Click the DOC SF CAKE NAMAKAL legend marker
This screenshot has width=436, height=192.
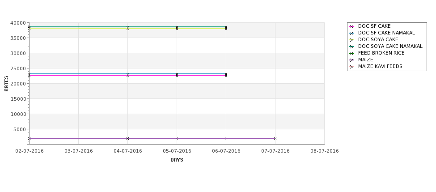(351, 33)
